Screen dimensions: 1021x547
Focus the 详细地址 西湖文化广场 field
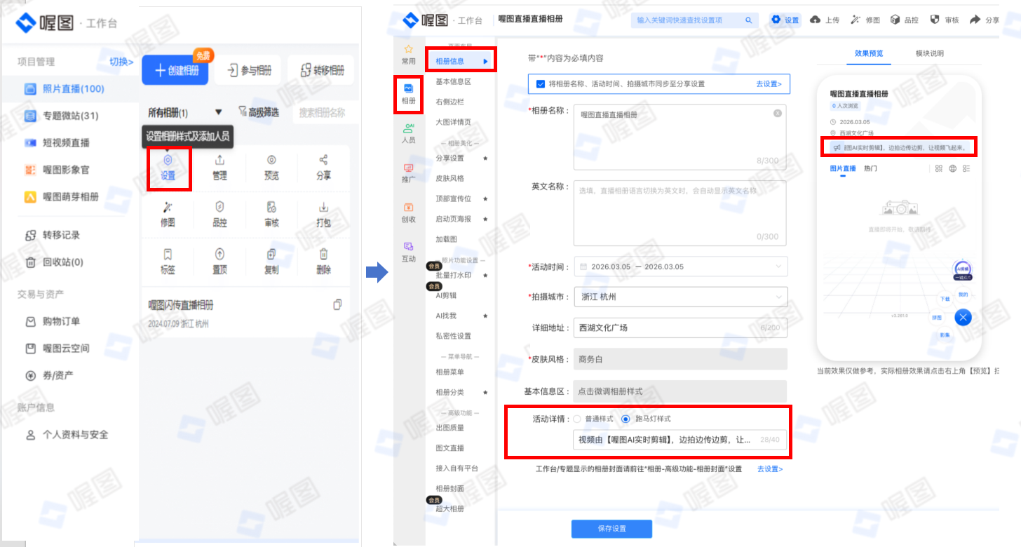tap(680, 327)
